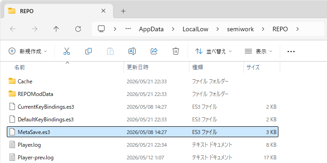Click the CurrentKeyBindings.es3 file icon
The width and height of the screenshot is (327, 163).
click(x=13, y=107)
